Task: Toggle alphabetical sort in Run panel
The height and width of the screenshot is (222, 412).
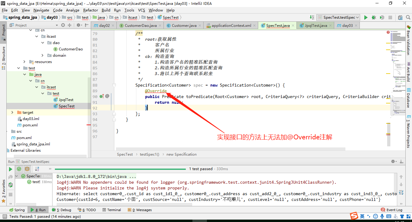Action: pyautogui.click(x=37, y=169)
